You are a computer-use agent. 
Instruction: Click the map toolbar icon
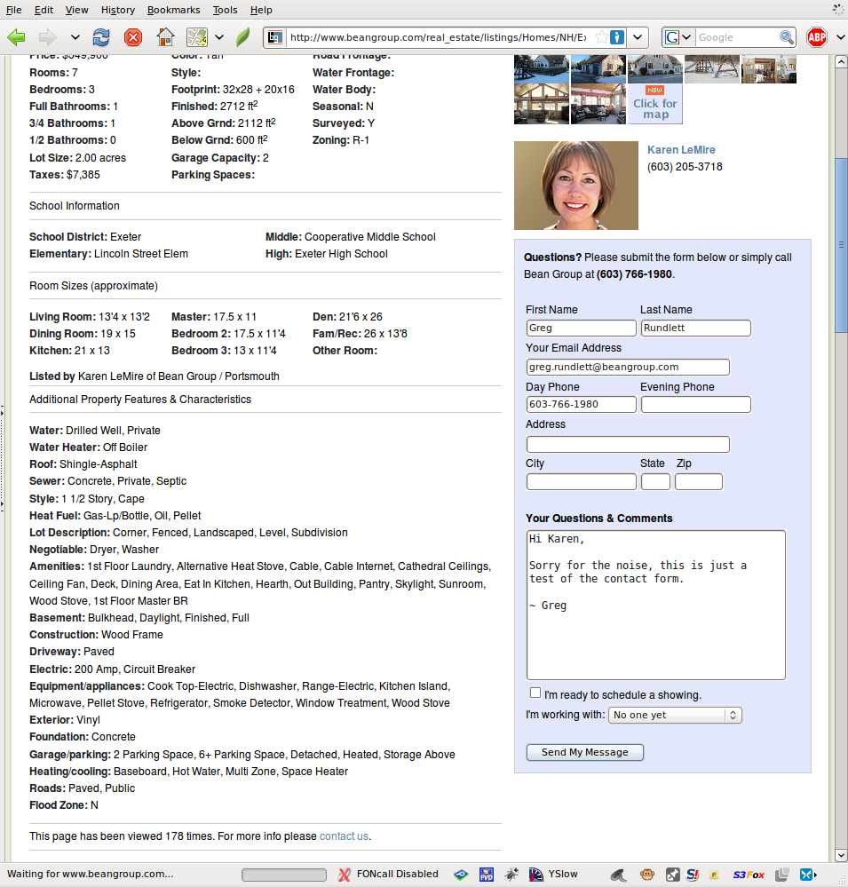[197, 37]
